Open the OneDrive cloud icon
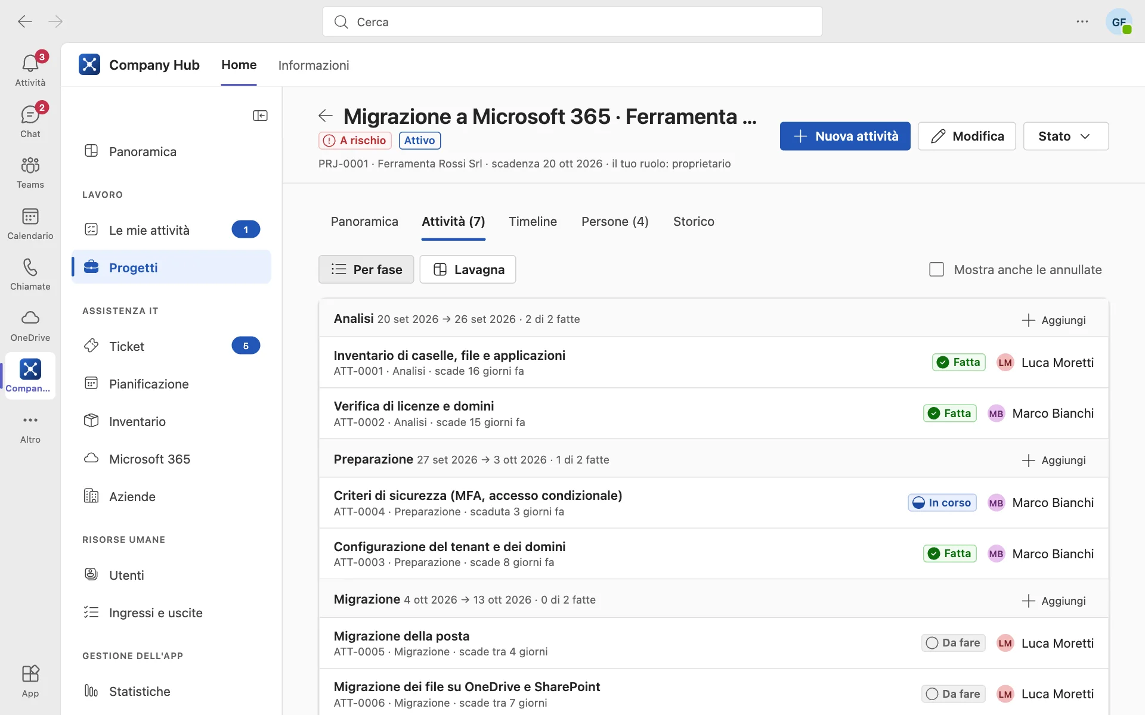This screenshot has width=1145, height=715. [x=30, y=325]
